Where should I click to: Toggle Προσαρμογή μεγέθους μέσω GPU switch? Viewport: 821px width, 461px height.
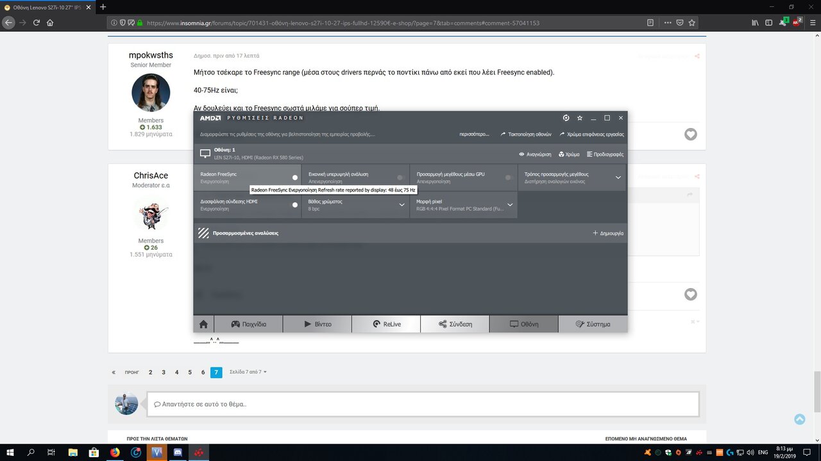pos(508,177)
